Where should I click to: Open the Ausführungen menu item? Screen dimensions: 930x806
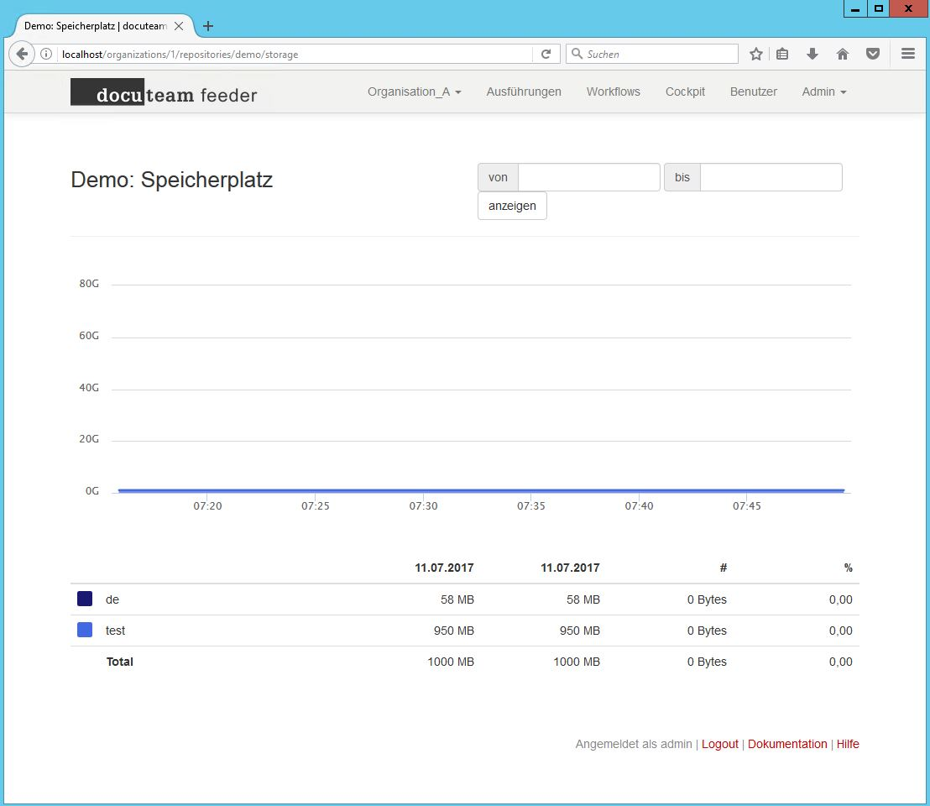point(524,92)
